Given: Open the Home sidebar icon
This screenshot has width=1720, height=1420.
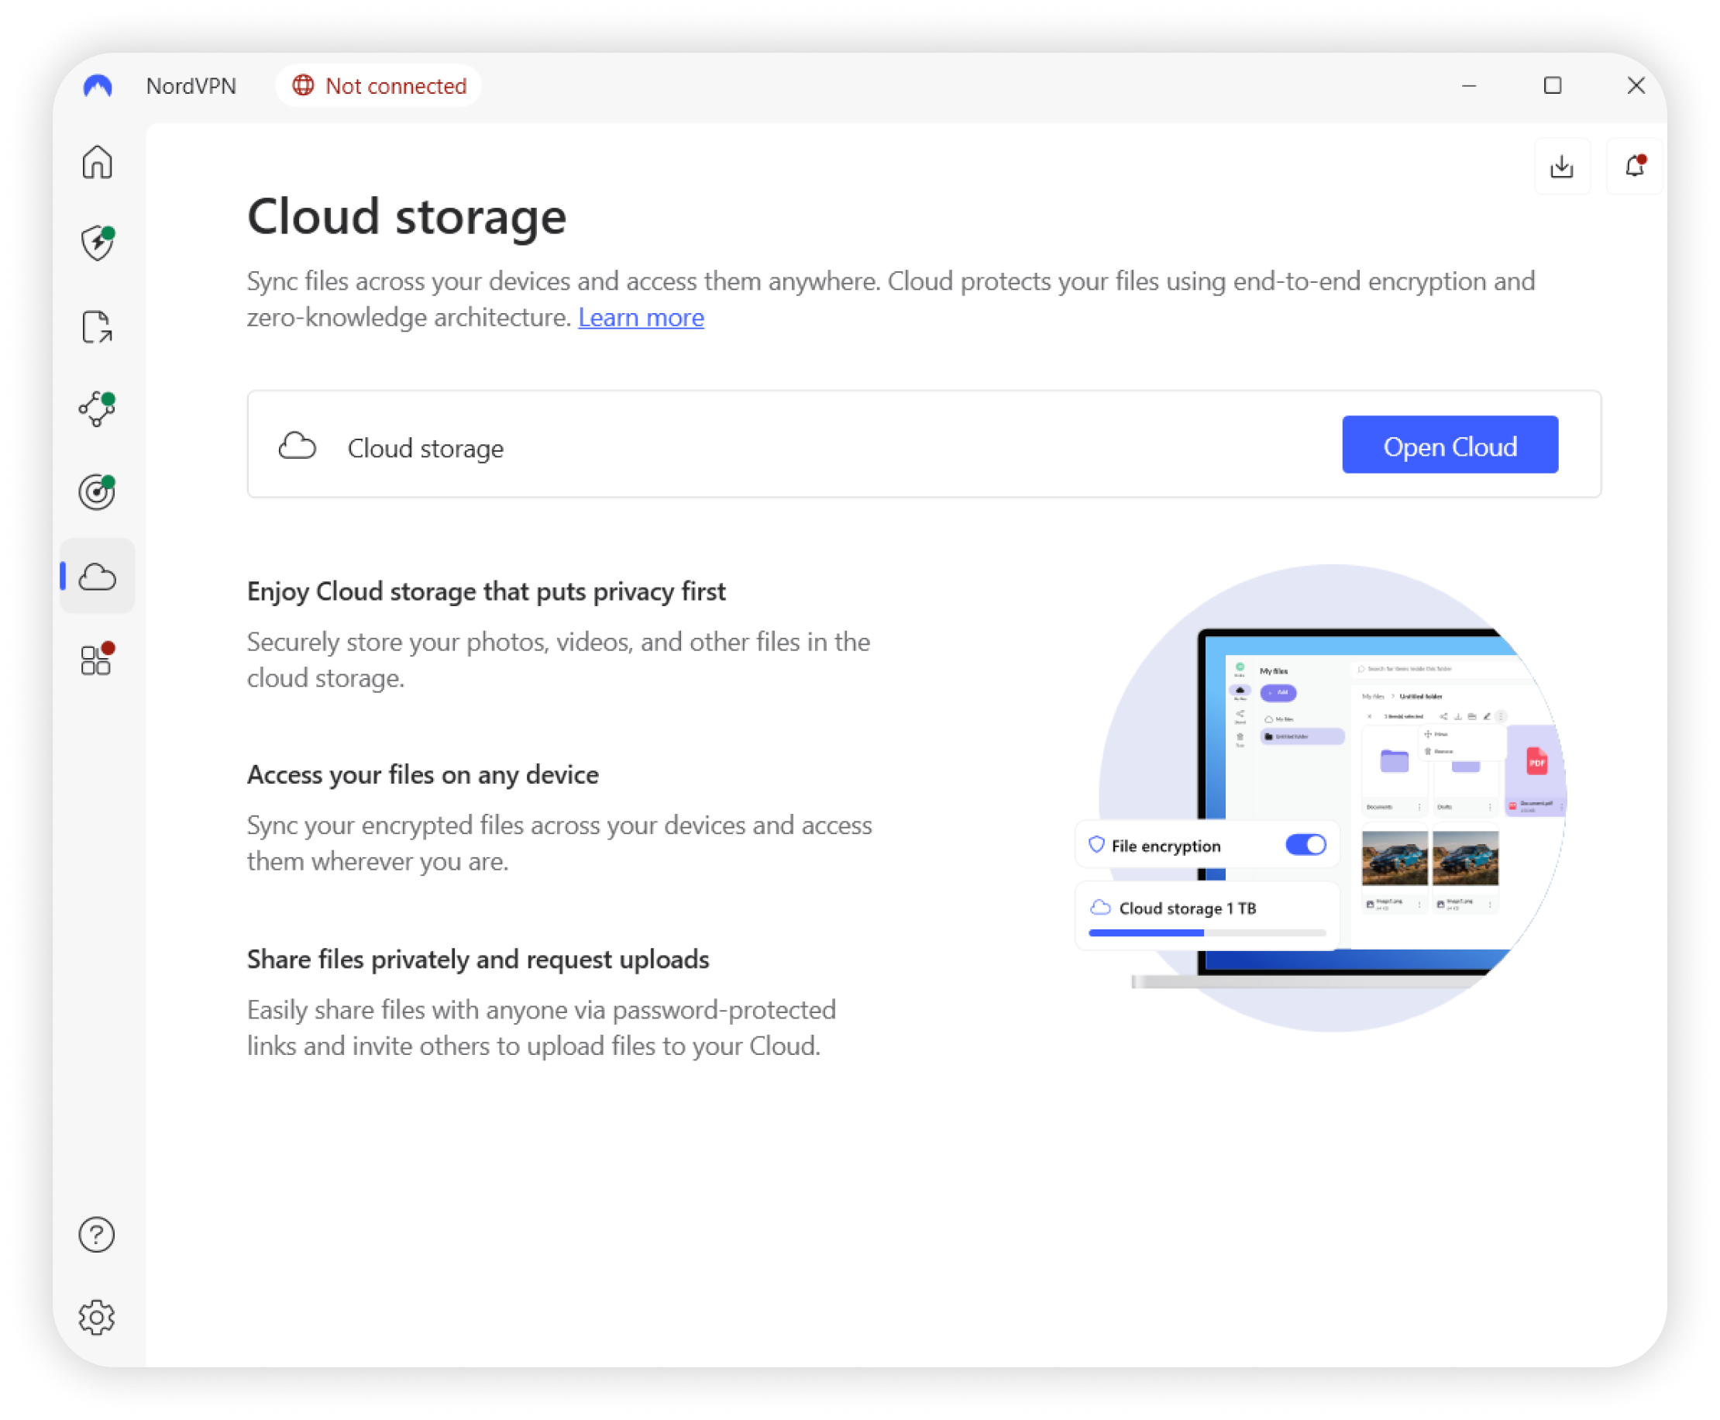Looking at the screenshot, I should (x=97, y=162).
